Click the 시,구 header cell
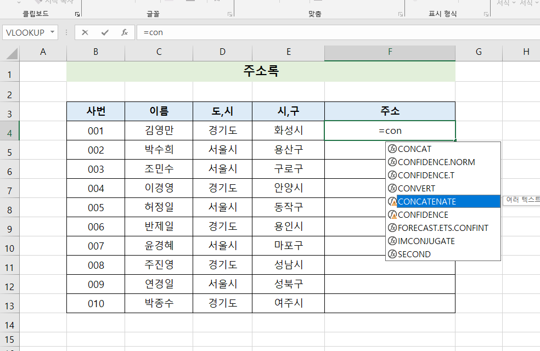The width and height of the screenshot is (540, 351). click(289, 111)
